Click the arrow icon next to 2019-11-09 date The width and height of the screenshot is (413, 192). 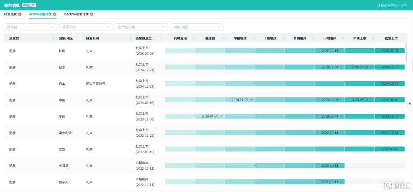pyautogui.click(x=252, y=100)
